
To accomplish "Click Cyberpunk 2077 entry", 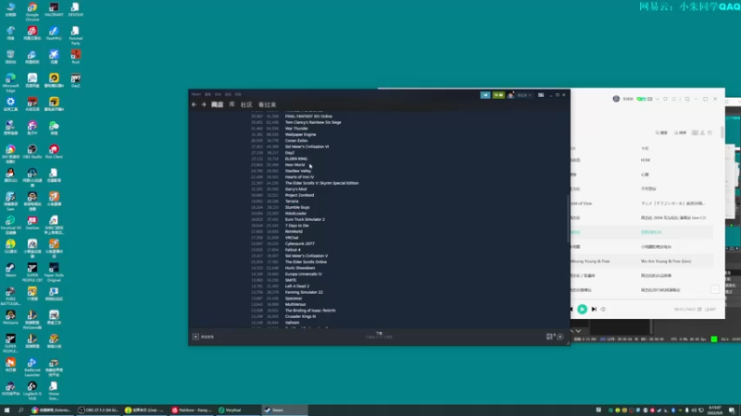I will (x=299, y=244).
